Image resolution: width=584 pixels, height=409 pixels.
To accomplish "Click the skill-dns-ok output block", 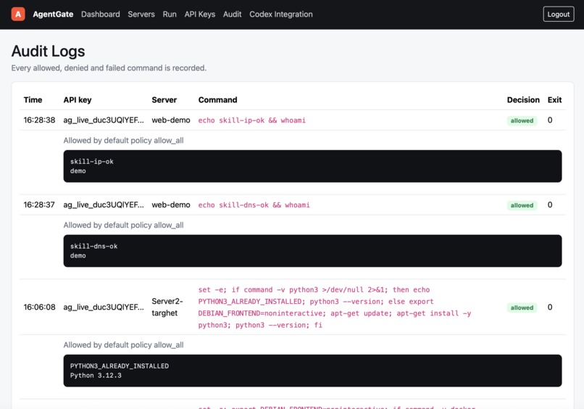I will click(312, 251).
